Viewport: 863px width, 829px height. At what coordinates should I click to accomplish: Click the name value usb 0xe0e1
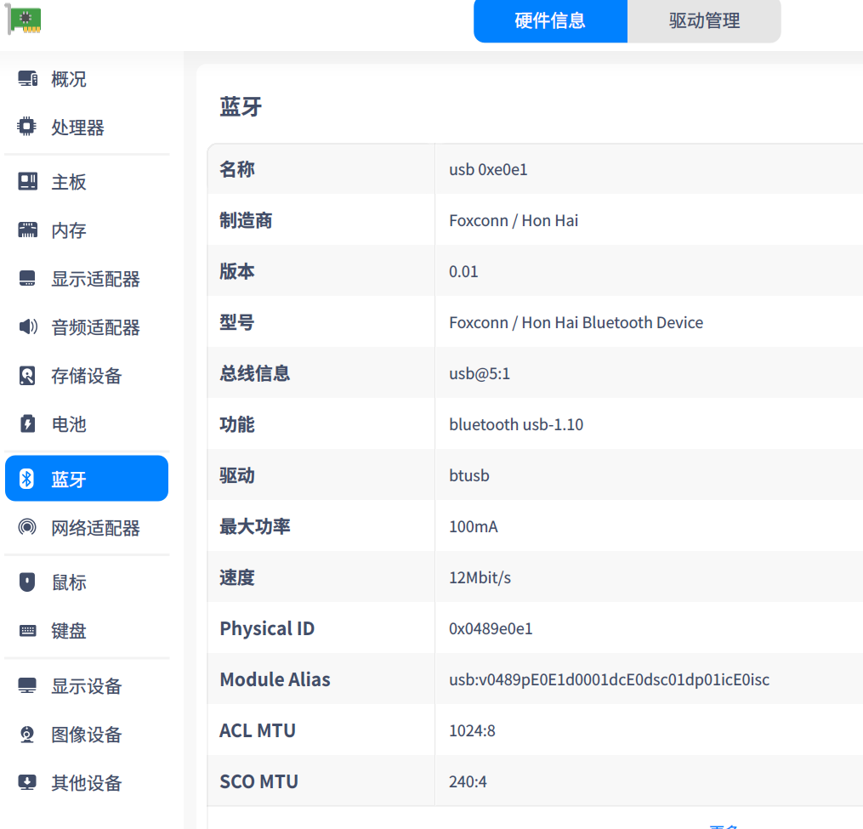coord(488,169)
